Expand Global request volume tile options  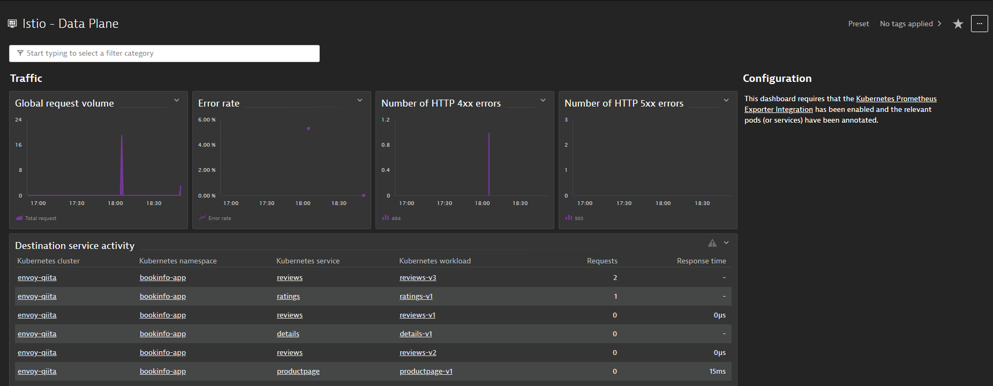point(177,100)
